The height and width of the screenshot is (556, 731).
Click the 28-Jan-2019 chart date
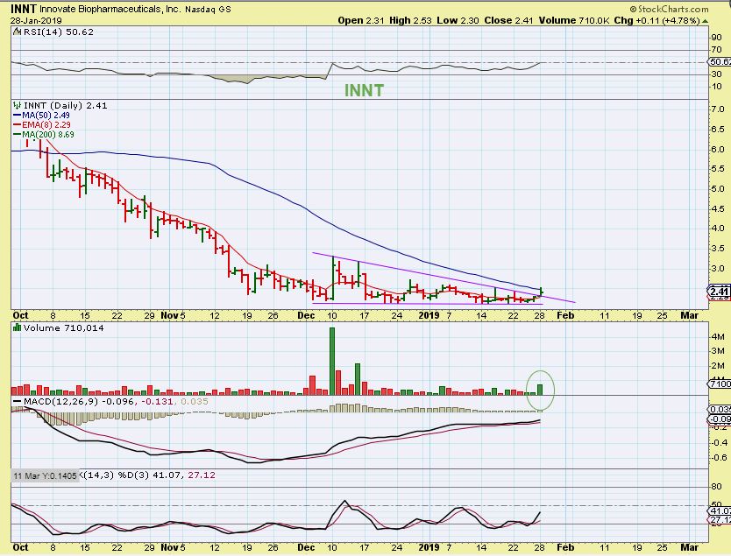(36, 20)
